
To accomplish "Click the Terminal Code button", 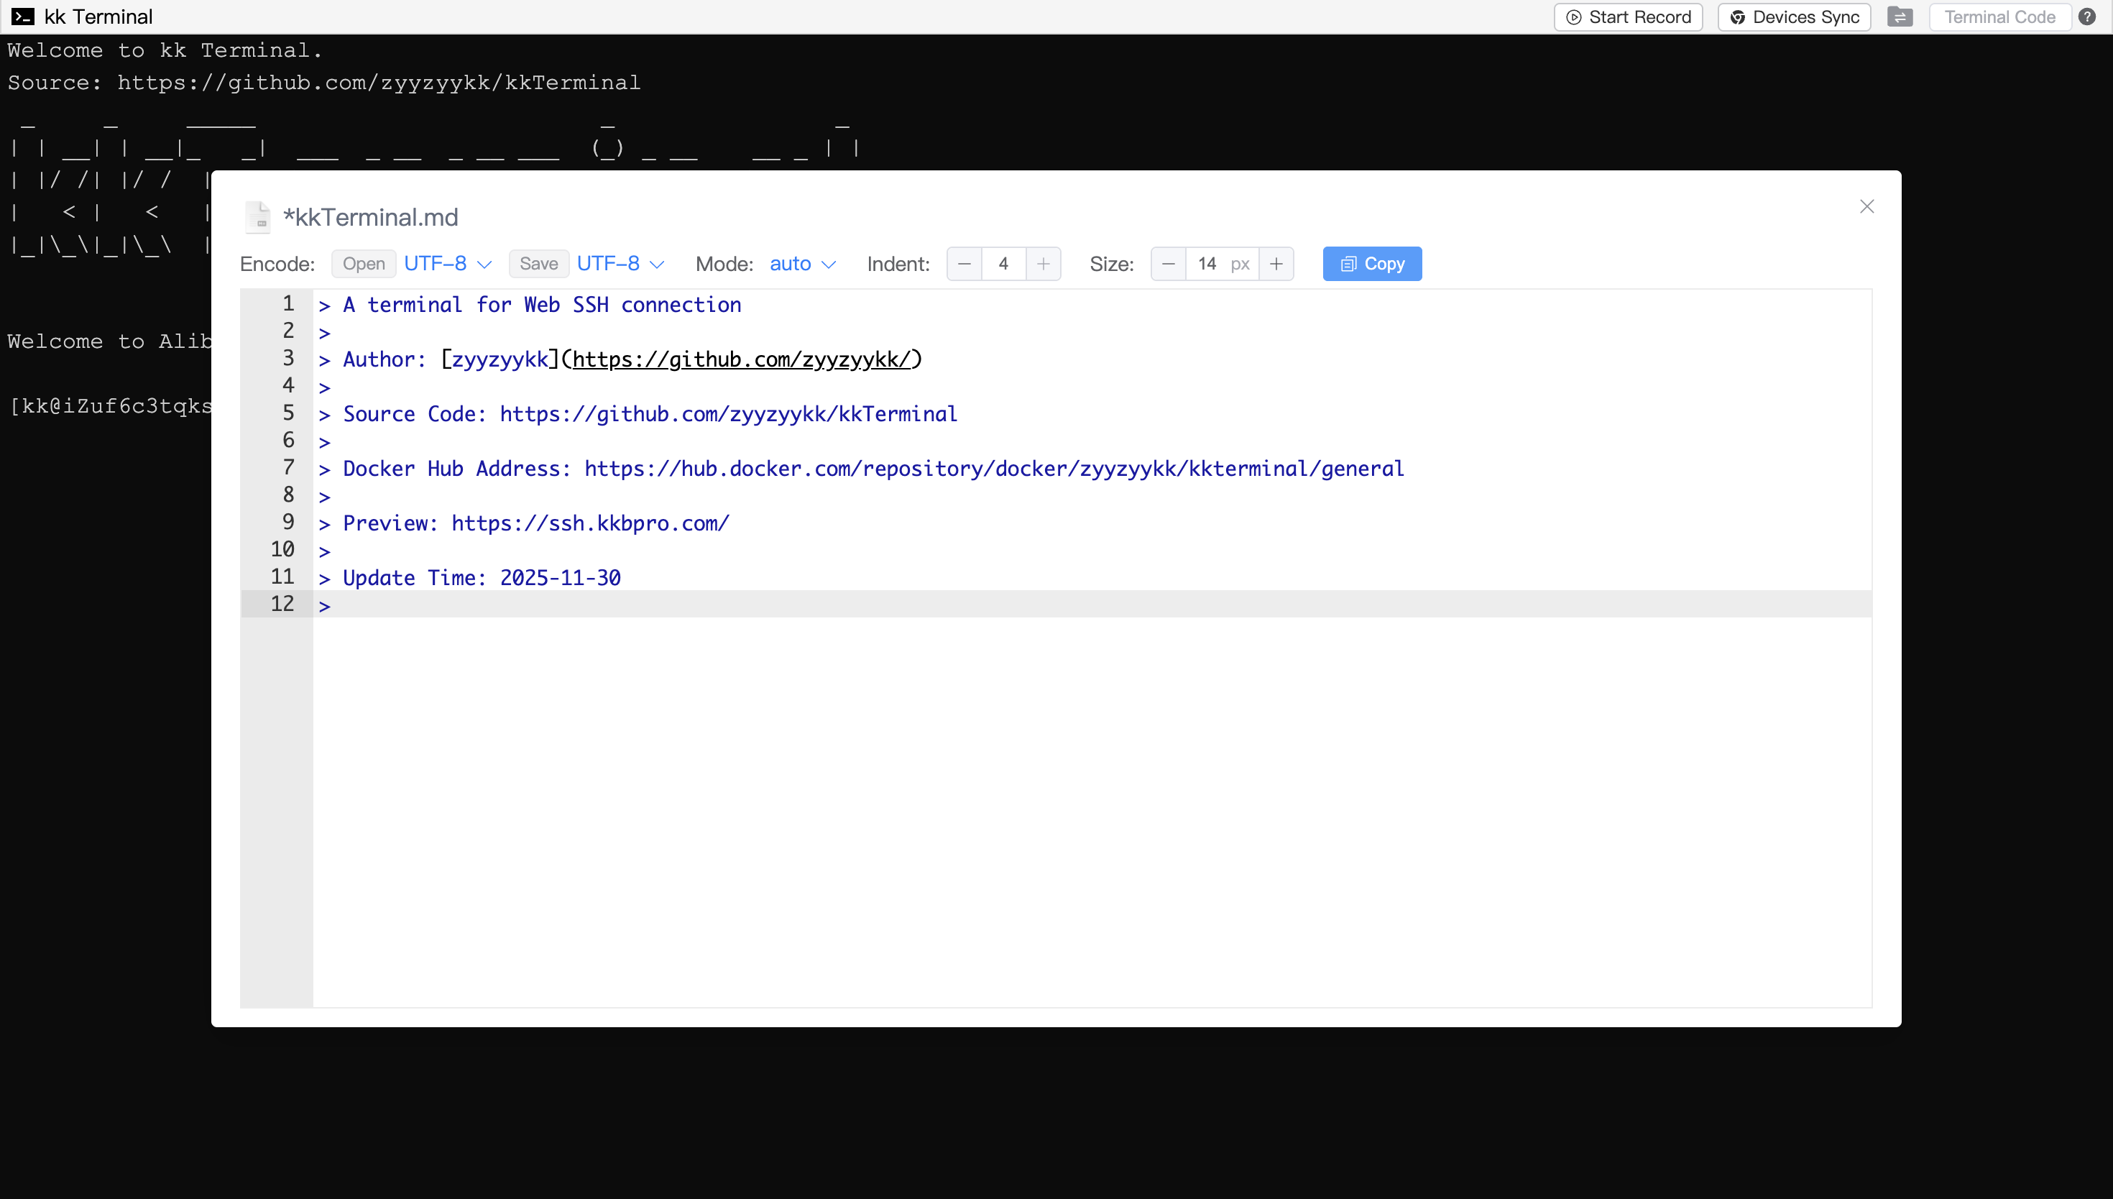I will click(1999, 17).
